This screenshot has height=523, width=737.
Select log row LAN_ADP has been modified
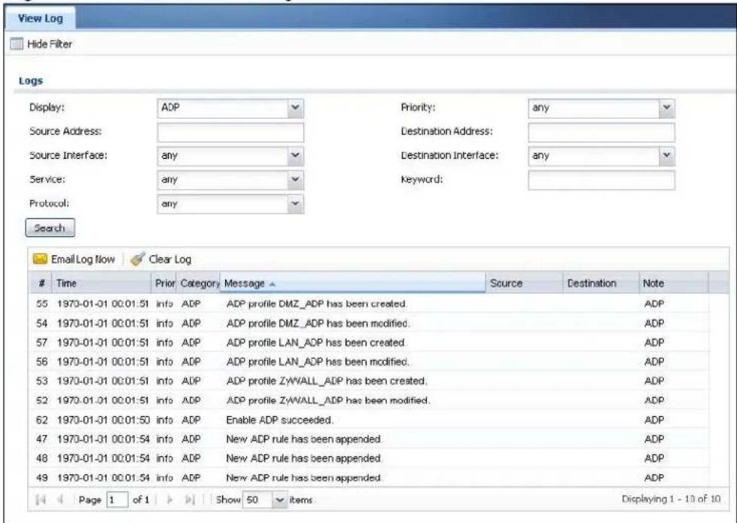click(368, 362)
